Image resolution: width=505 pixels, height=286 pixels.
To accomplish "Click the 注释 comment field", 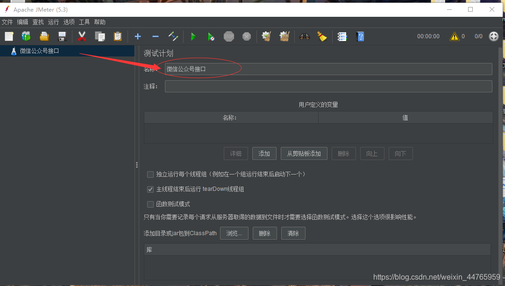I will [328, 86].
